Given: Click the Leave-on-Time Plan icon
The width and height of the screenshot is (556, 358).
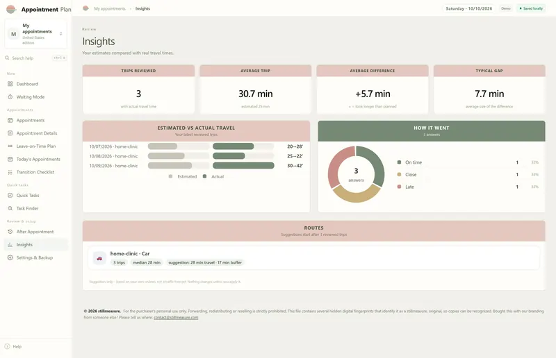Looking at the screenshot, I should (10, 146).
